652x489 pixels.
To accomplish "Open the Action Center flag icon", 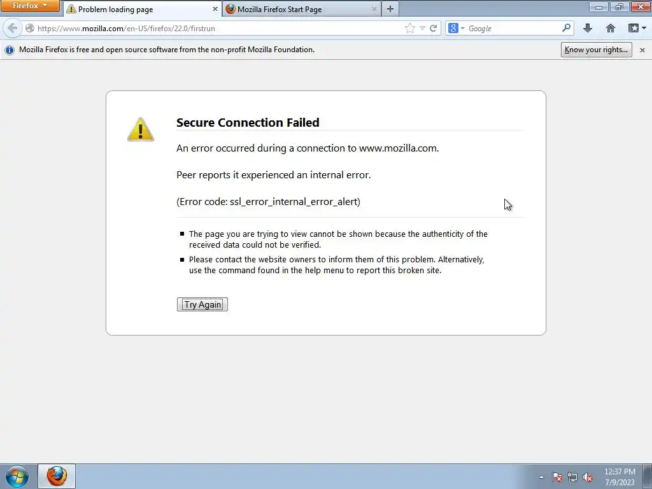I will (557, 477).
